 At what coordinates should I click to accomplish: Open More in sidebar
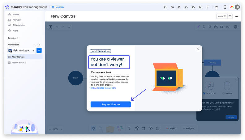click(x=15, y=31)
